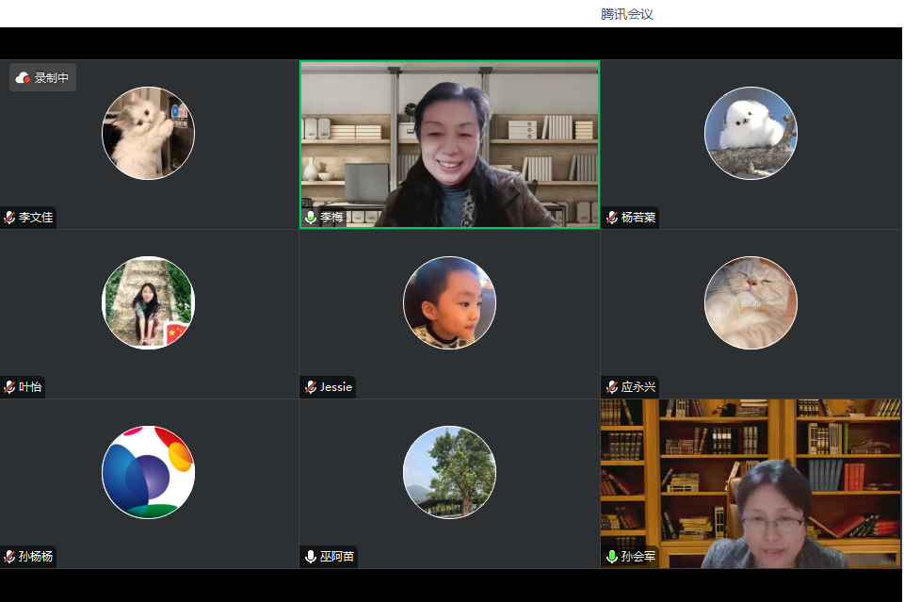
Task: Click the muted mic icon beside 杨若菜
Action: coord(612,218)
